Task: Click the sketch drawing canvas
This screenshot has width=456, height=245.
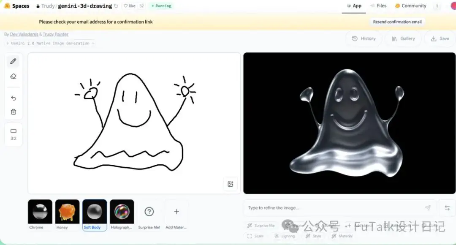Action: 134,123
